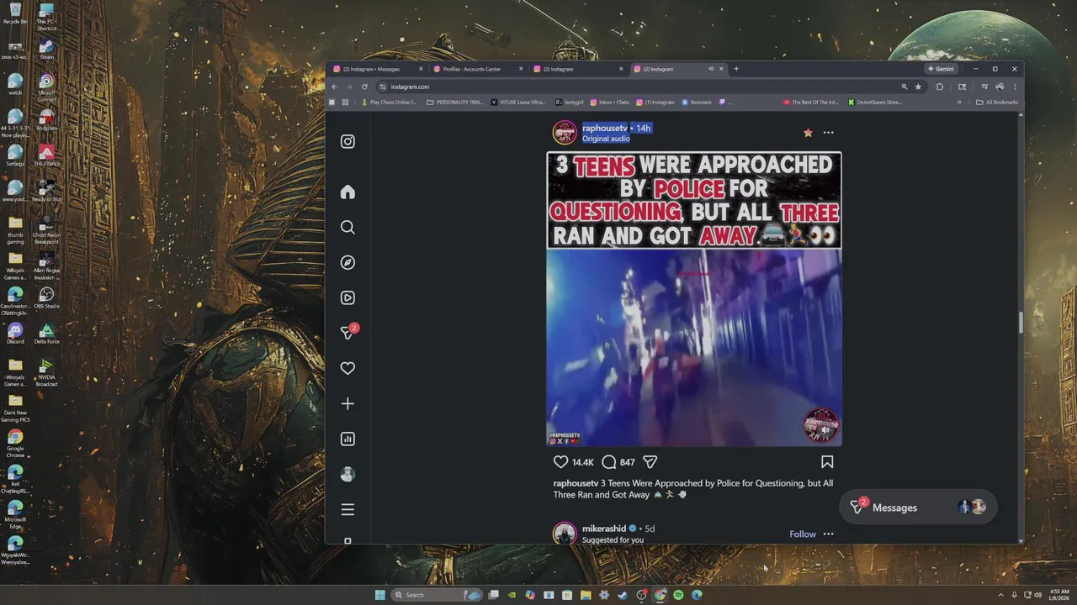Open Instagram logo in left sidebar
Viewport: 1077px width, 605px height.
click(x=348, y=141)
